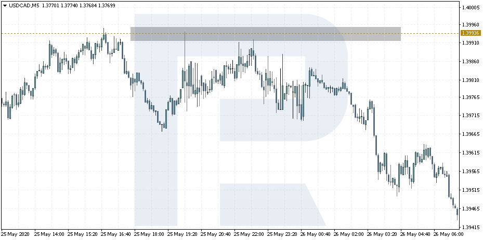Click the 1.39515 price scale label
The height and width of the screenshot is (240, 483).
(471, 191)
